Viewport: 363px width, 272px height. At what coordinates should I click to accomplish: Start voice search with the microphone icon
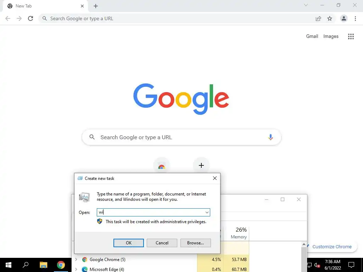(x=270, y=137)
